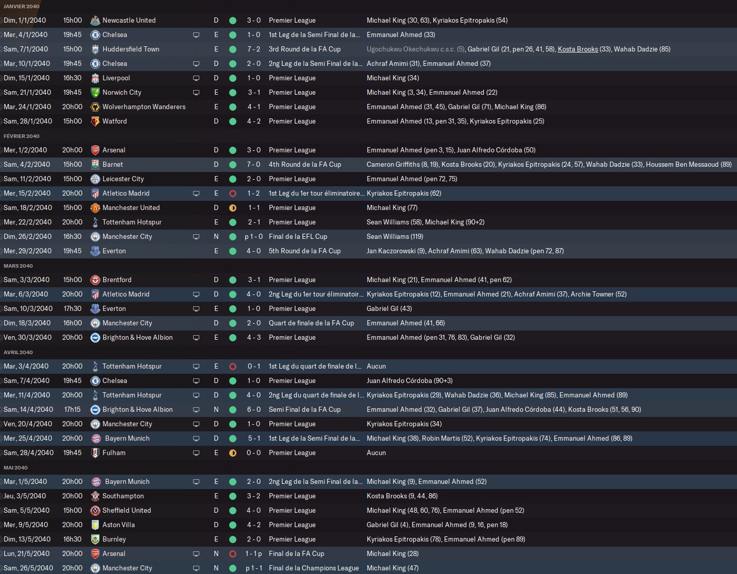Click the Wolverhampton Wanderers club badge

tap(95, 107)
